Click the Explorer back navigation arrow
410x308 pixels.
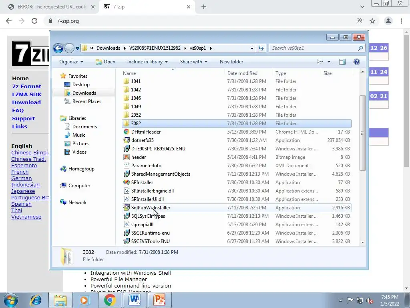(x=58, y=48)
